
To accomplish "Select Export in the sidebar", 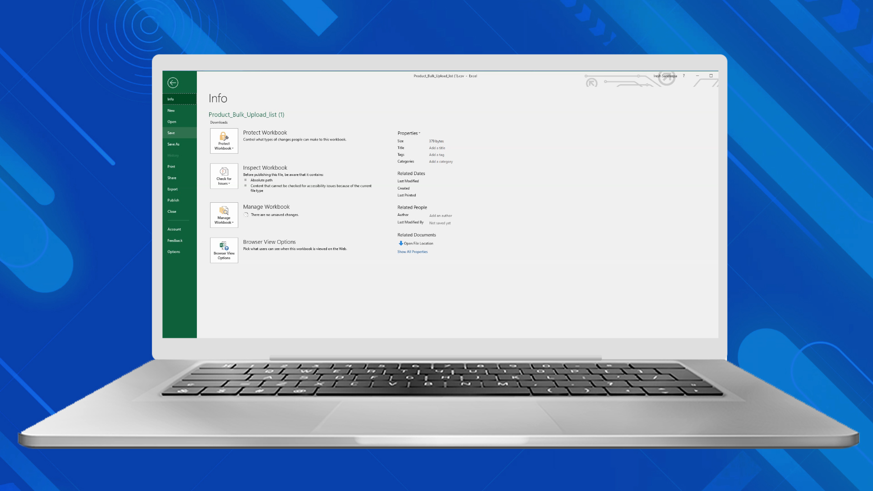I will click(172, 189).
